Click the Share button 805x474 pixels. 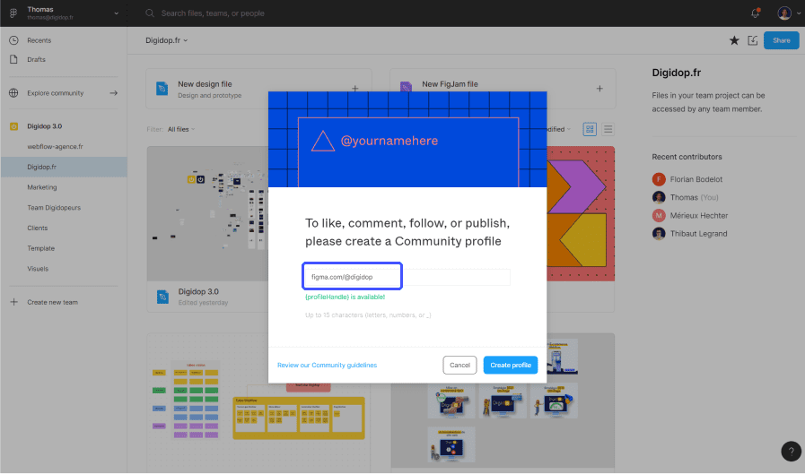pyautogui.click(x=781, y=40)
